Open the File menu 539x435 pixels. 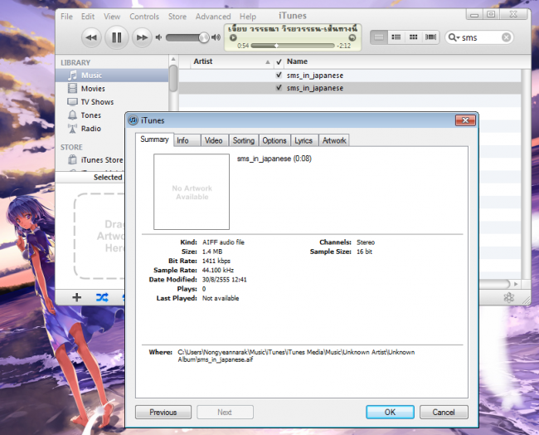[x=66, y=17]
